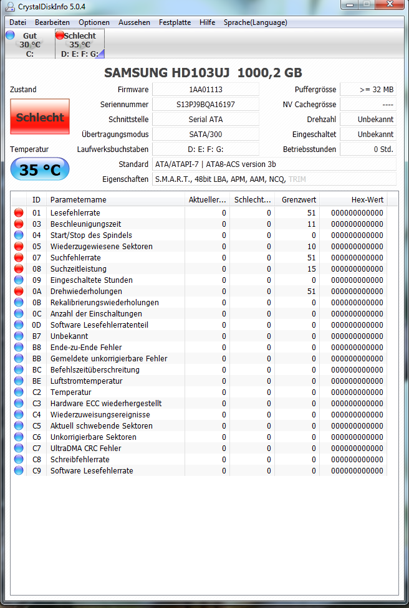Click the red status icon for Suchzeitleistung
The width and height of the screenshot is (409, 608).
tap(19, 268)
